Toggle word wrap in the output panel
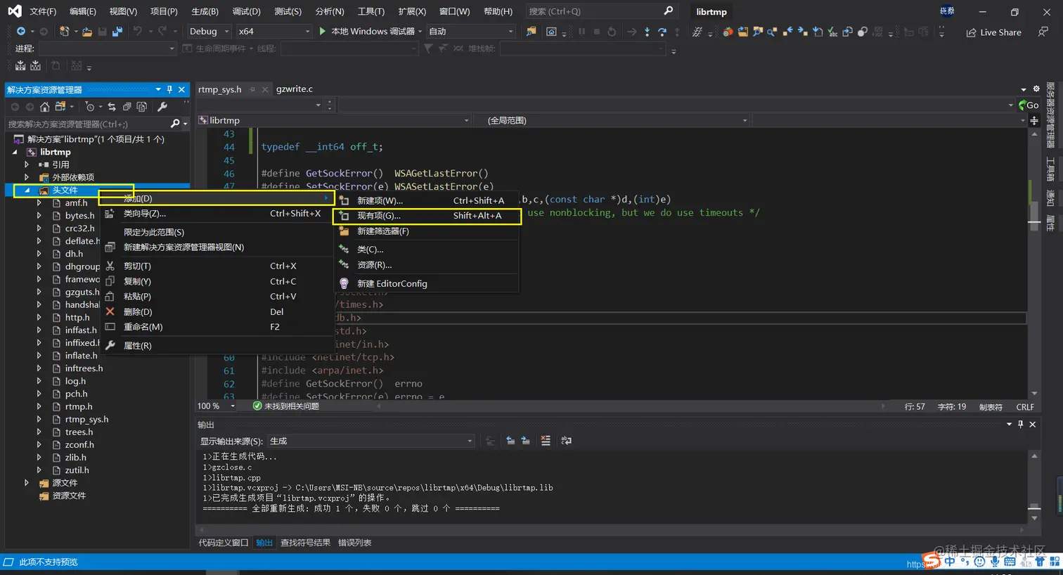This screenshot has width=1063, height=575. tap(566, 441)
